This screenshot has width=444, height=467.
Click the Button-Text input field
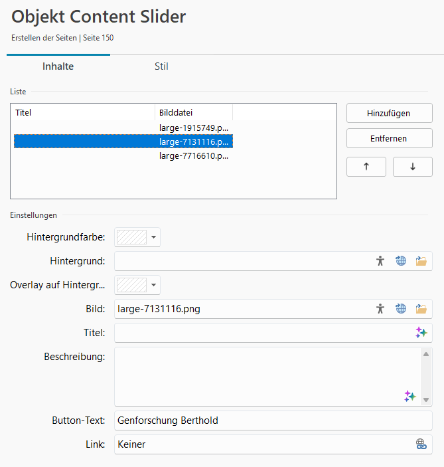click(x=272, y=420)
